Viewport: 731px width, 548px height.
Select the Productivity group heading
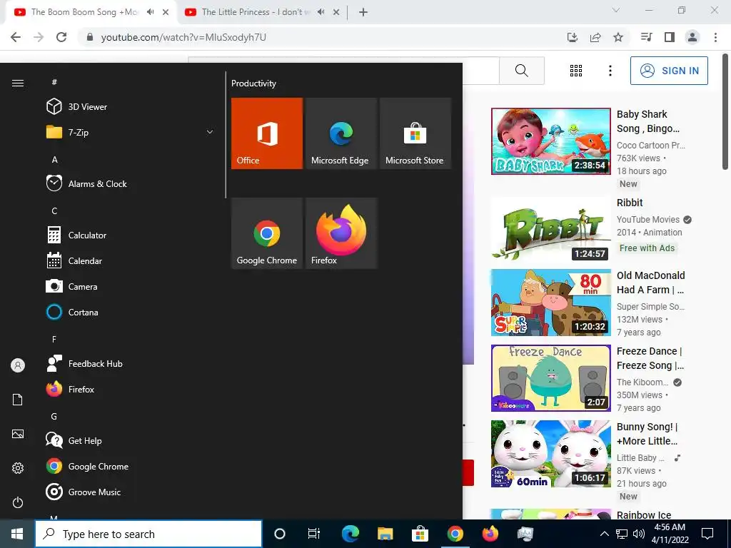click(253, 83)
